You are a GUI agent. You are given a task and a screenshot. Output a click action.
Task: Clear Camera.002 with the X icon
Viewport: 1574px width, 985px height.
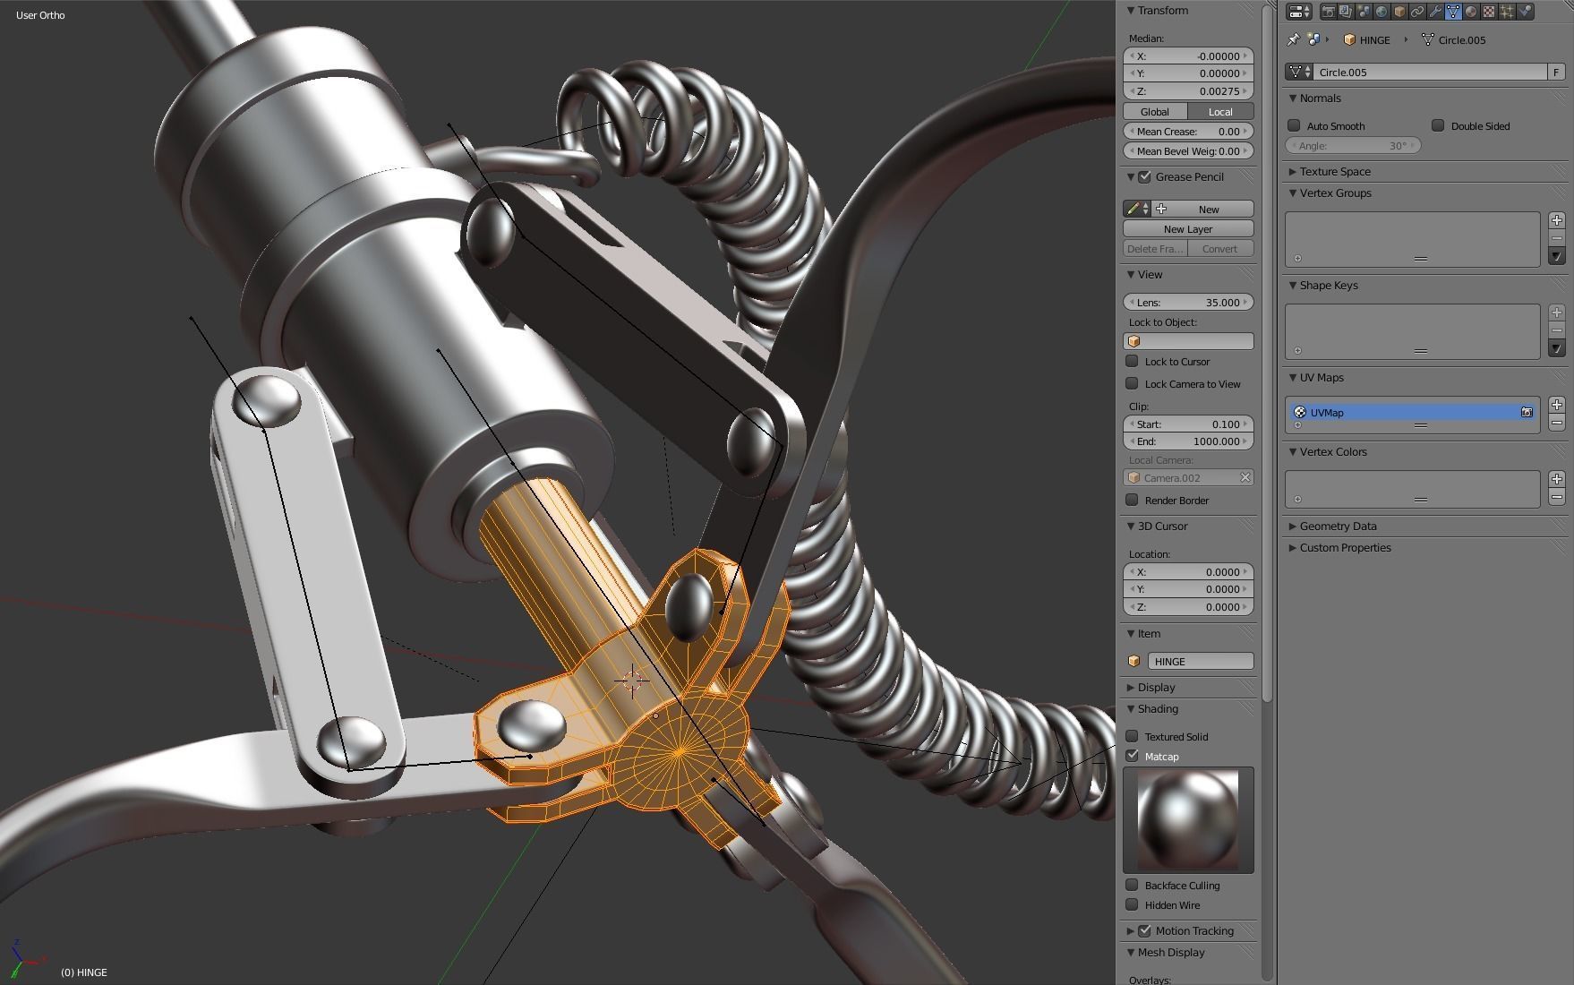click(1245, 477)
